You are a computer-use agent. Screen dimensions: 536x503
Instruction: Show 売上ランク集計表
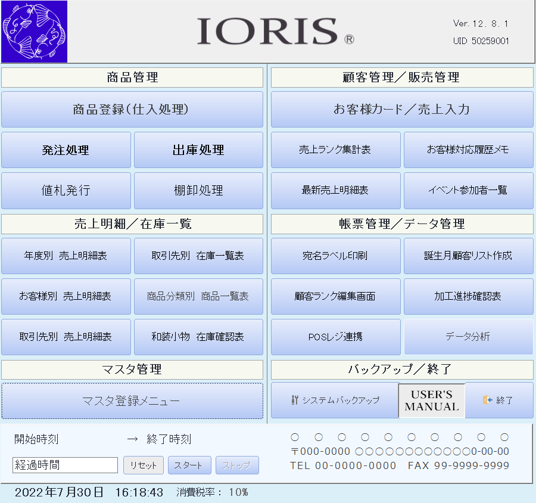pos(336,150)
